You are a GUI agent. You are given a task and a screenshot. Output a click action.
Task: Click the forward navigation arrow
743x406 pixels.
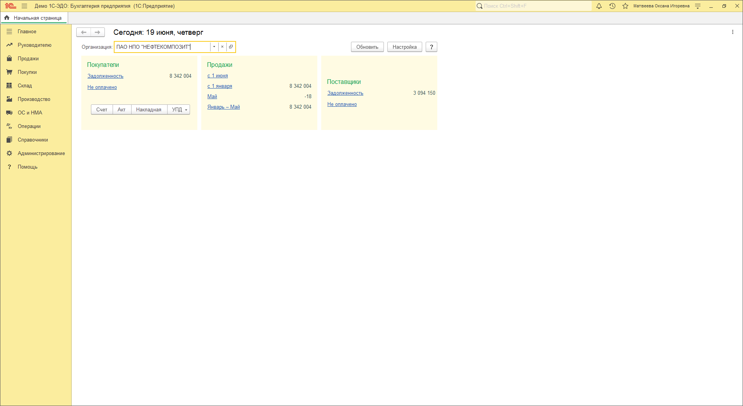pyautogui.click(x=98, y=32)
